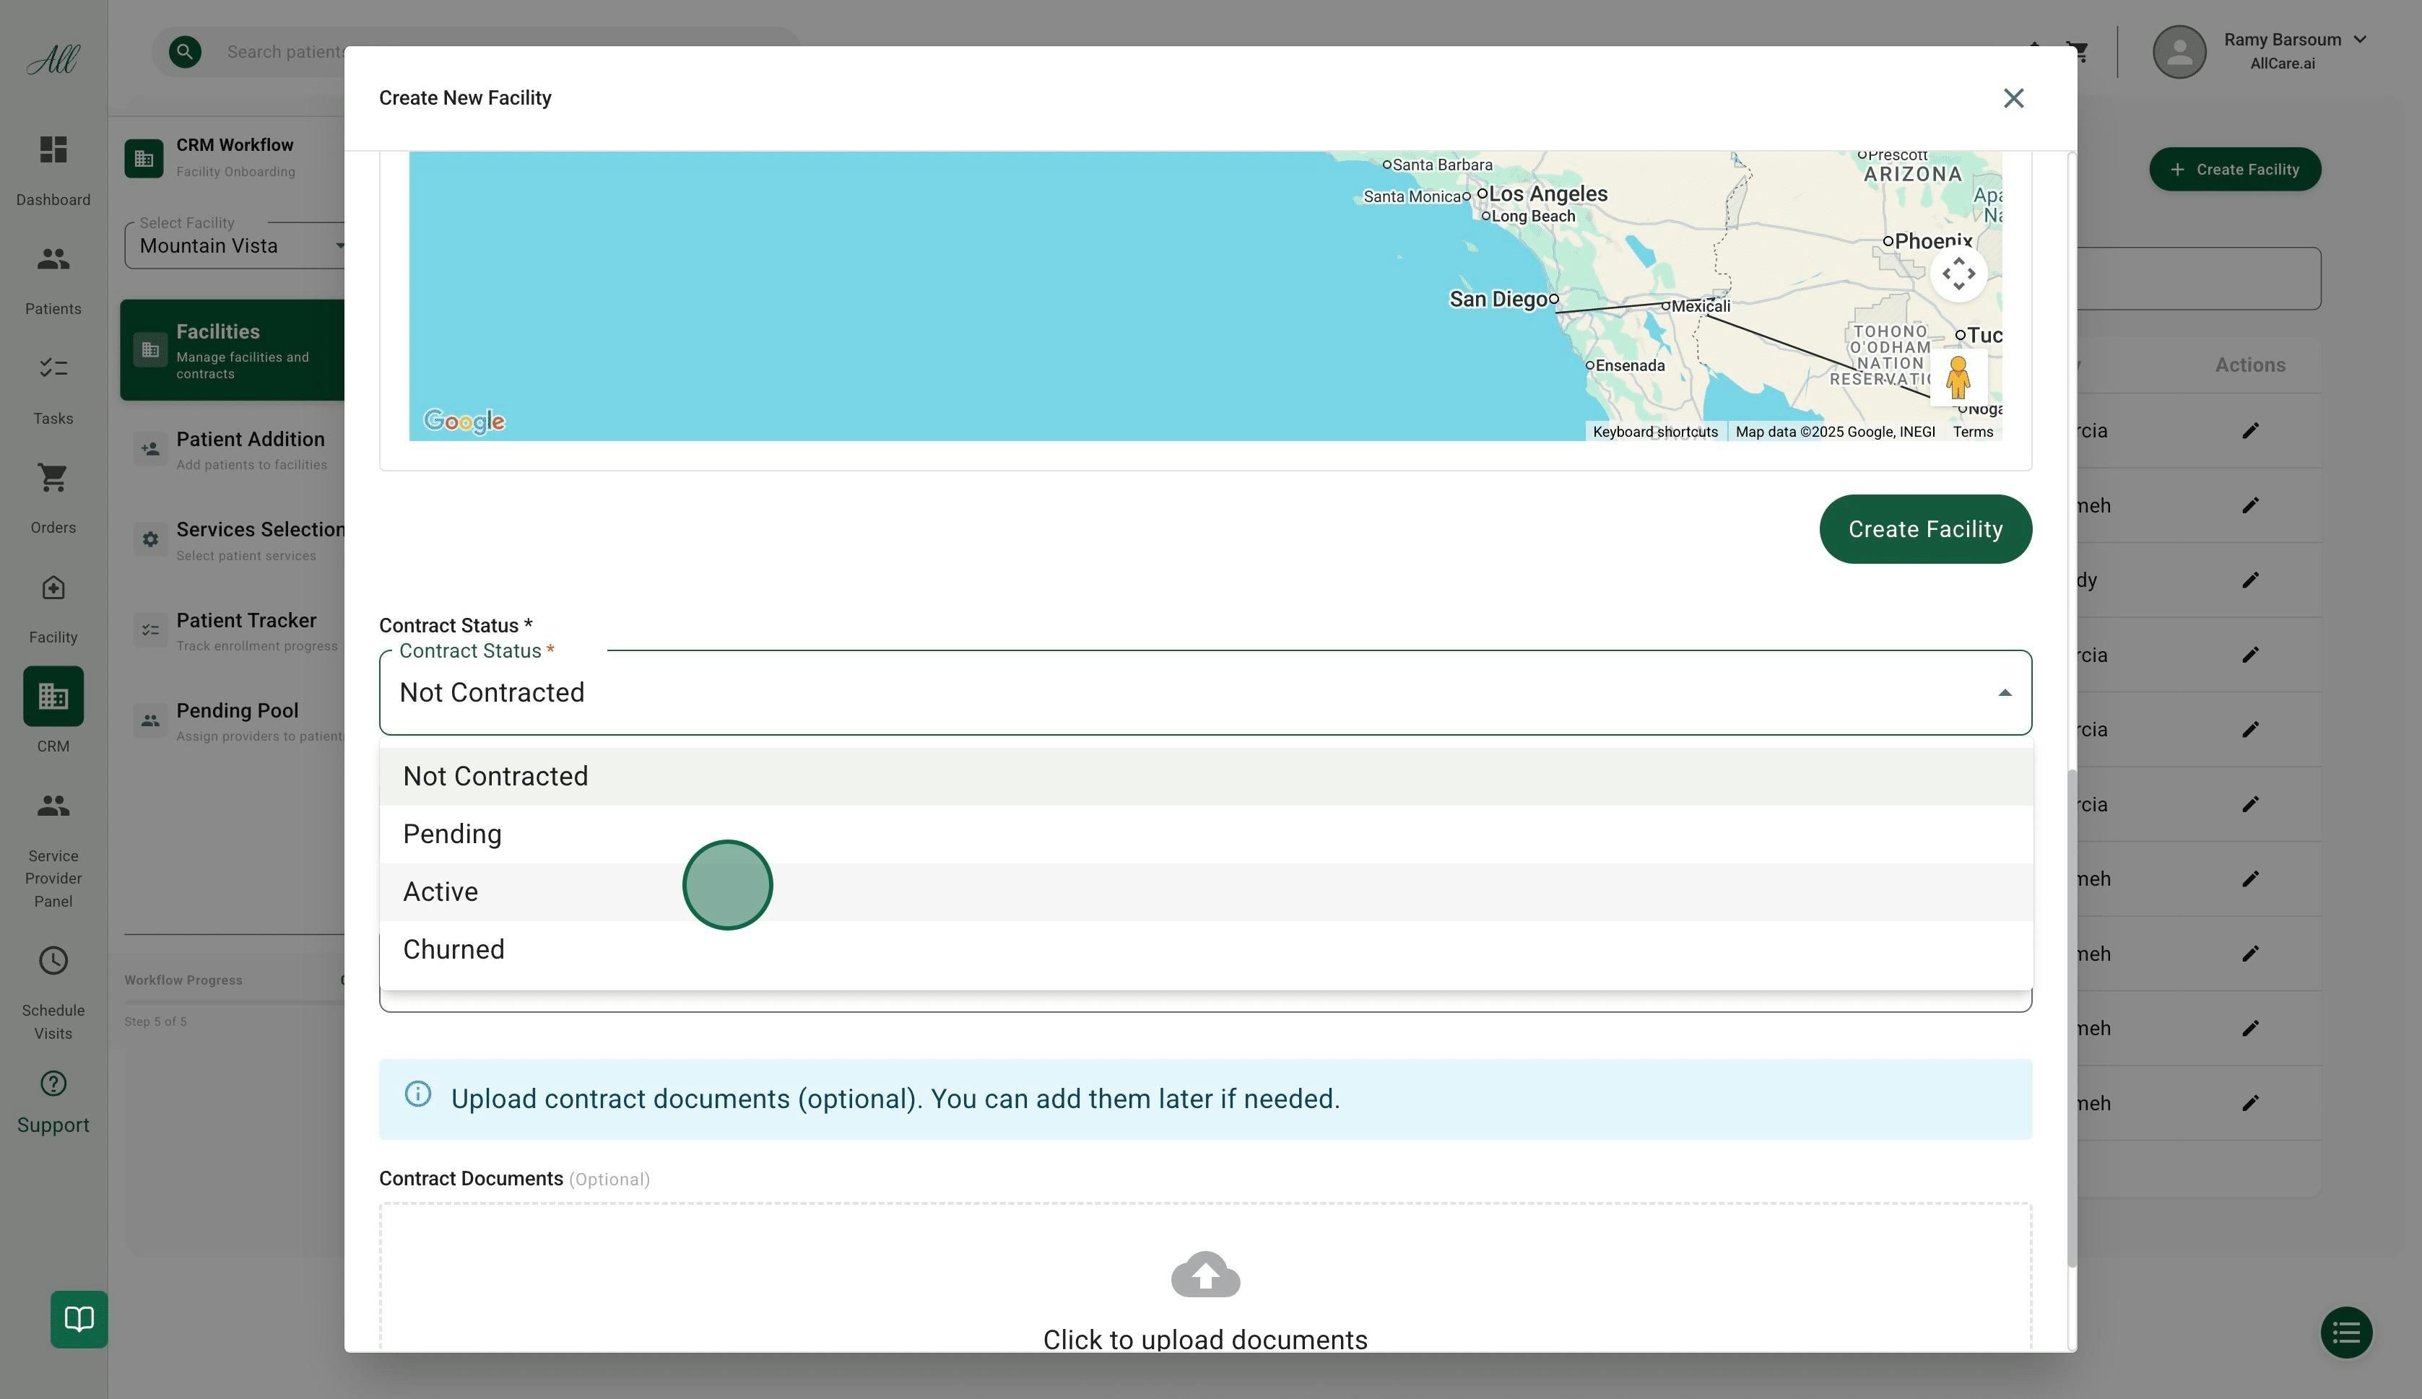
Task: Select the Service Provider Panel icon
Action: point(53,805)
